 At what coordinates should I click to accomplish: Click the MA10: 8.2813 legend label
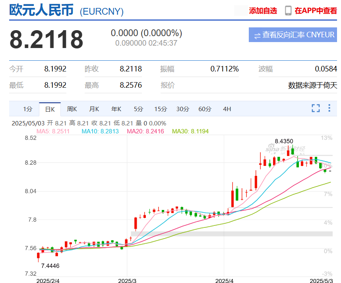[100, 131]
